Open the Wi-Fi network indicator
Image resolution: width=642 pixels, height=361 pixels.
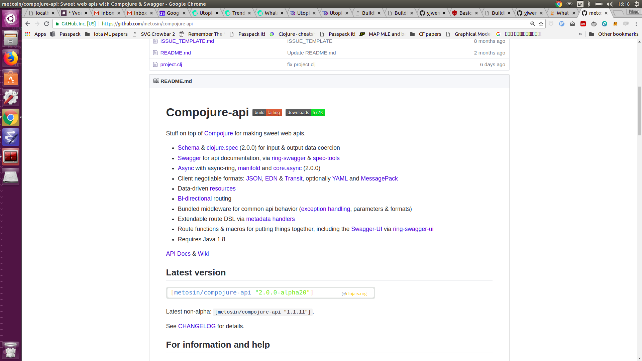pos(569,4)
